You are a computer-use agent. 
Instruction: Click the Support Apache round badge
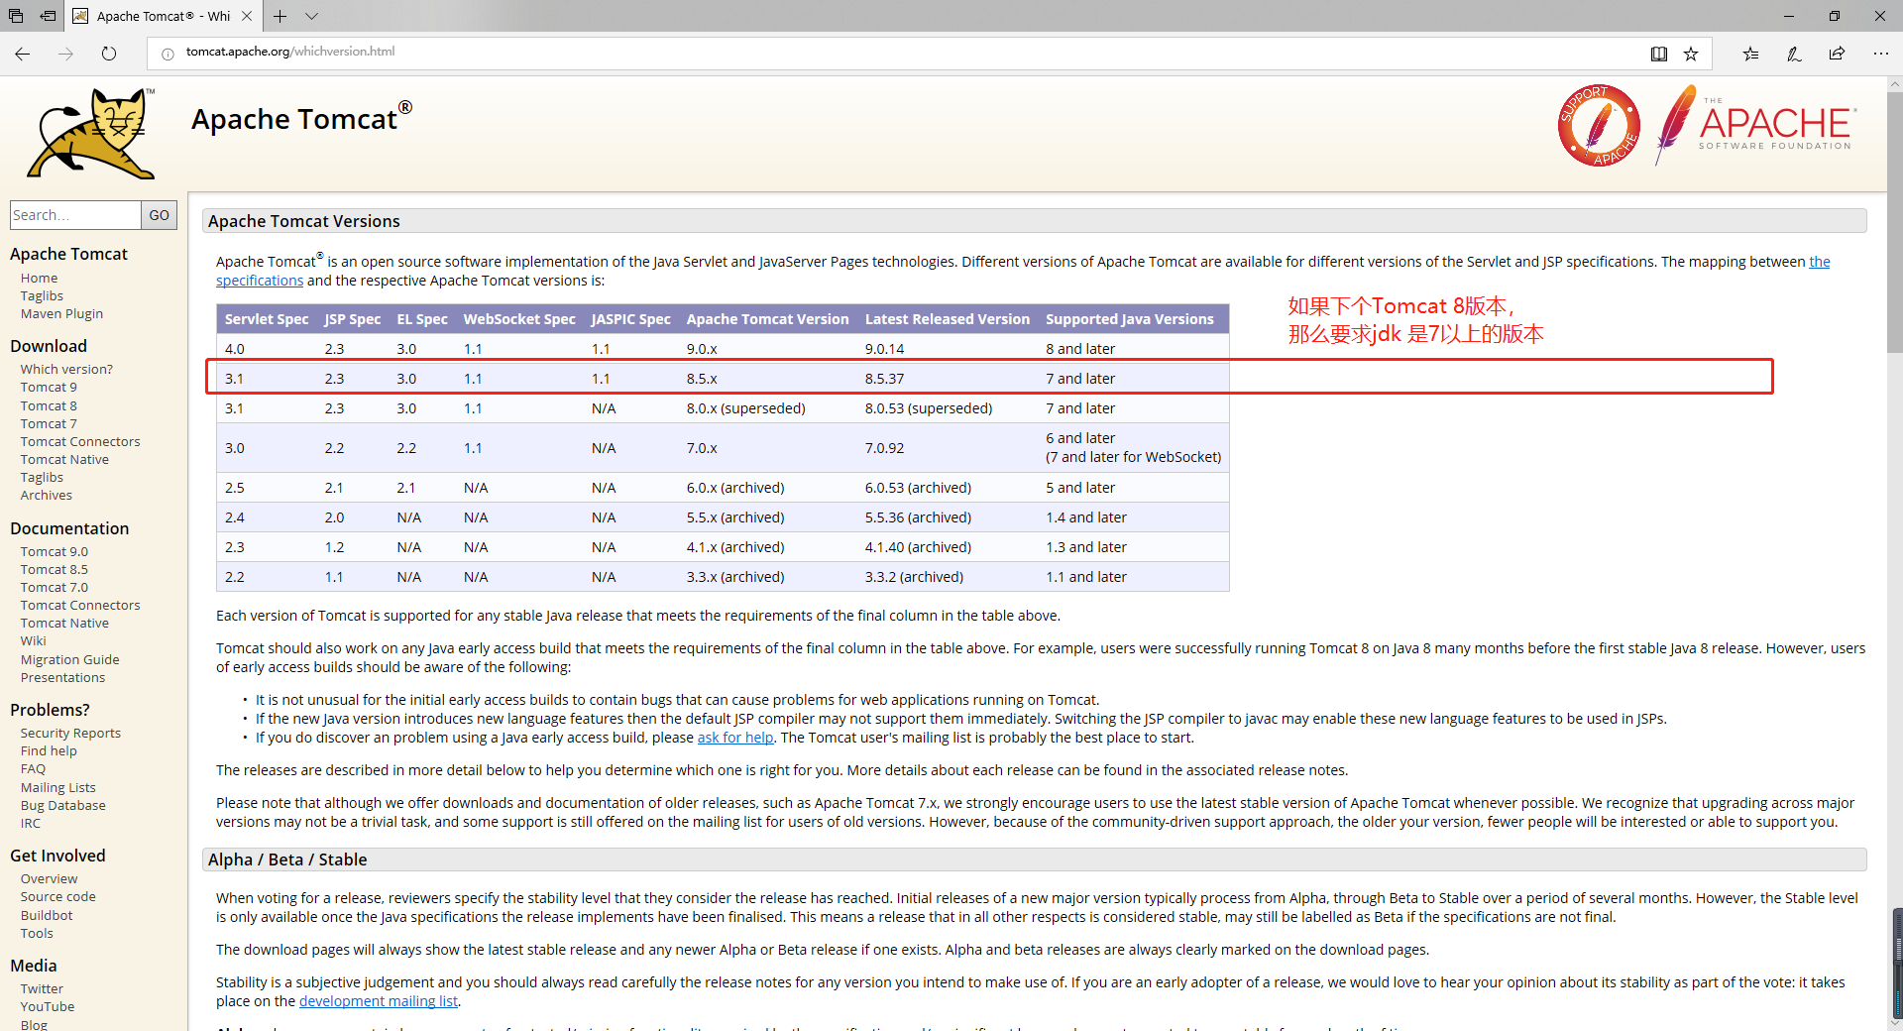(x=1598, y=126)
